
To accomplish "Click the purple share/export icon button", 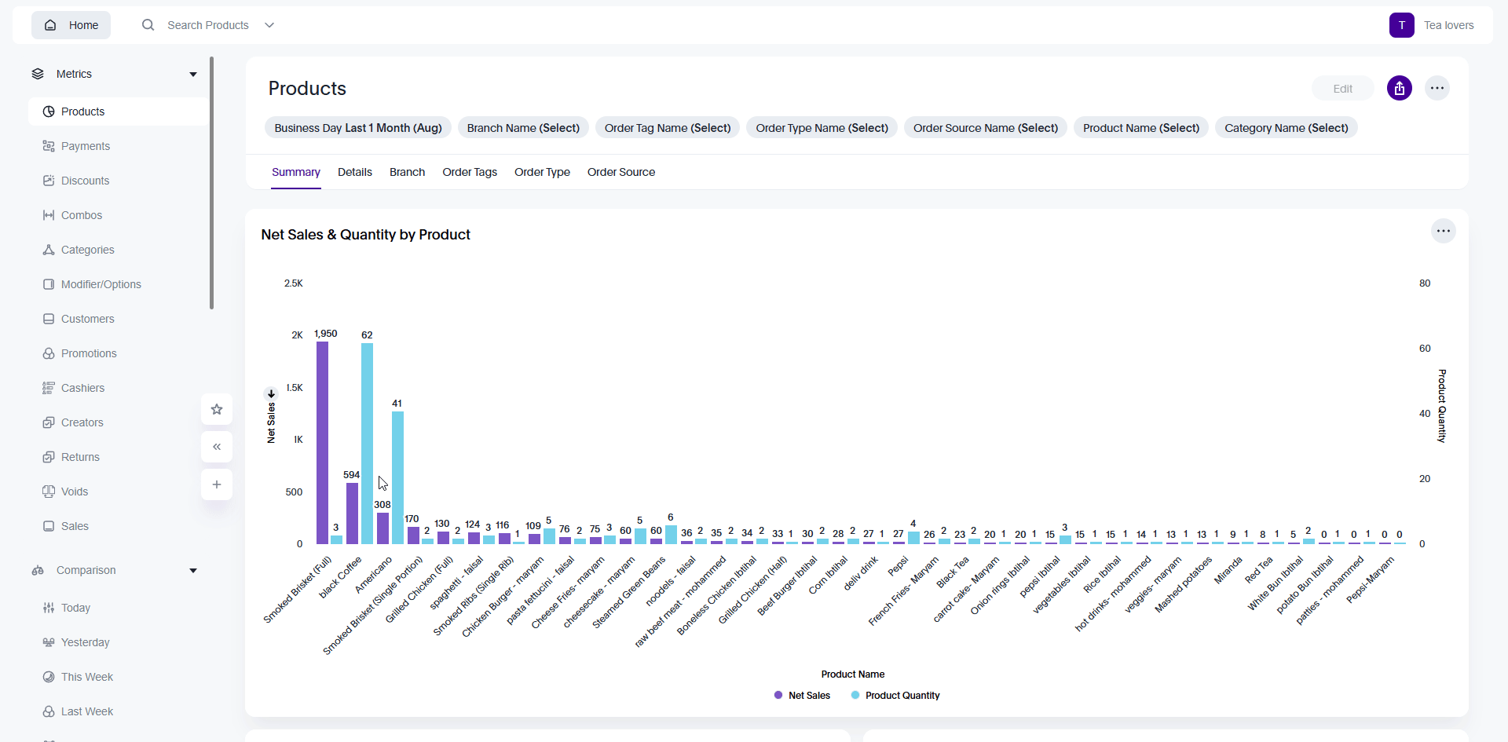I will pos(1399,89).
